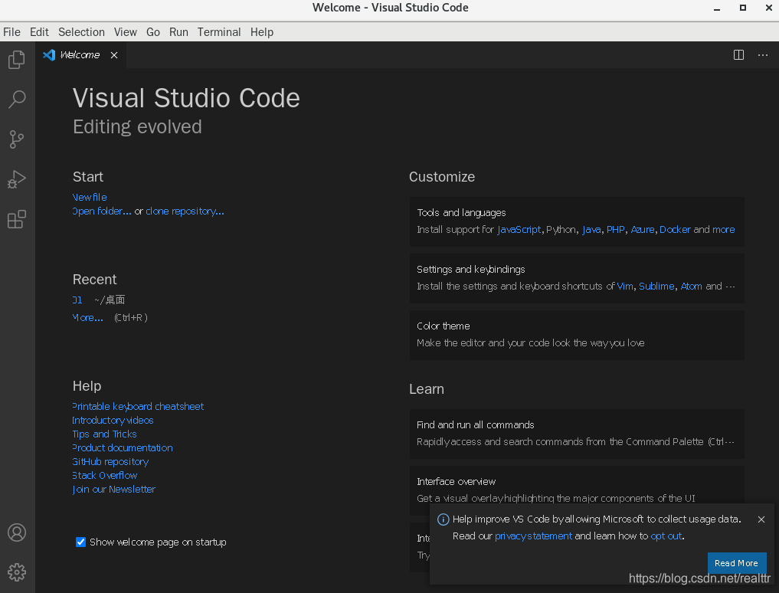
Task: Open the Run and Debug view
Action: (x=17, y=179)
